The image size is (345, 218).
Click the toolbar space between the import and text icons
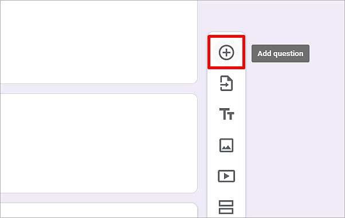[226, 100]
